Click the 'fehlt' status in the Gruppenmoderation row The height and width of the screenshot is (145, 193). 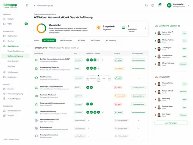(118, 88)
